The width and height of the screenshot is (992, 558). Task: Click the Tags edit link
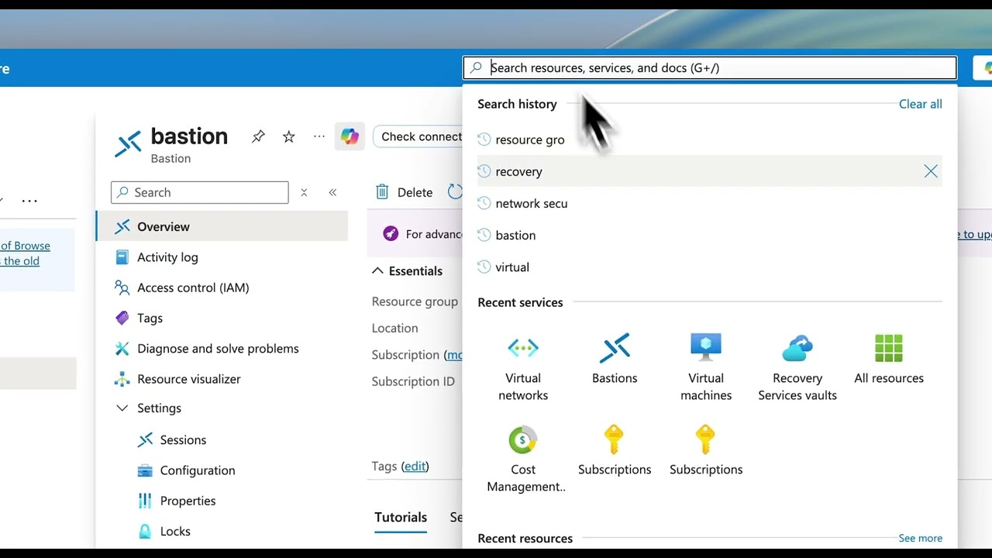(415, 466)
